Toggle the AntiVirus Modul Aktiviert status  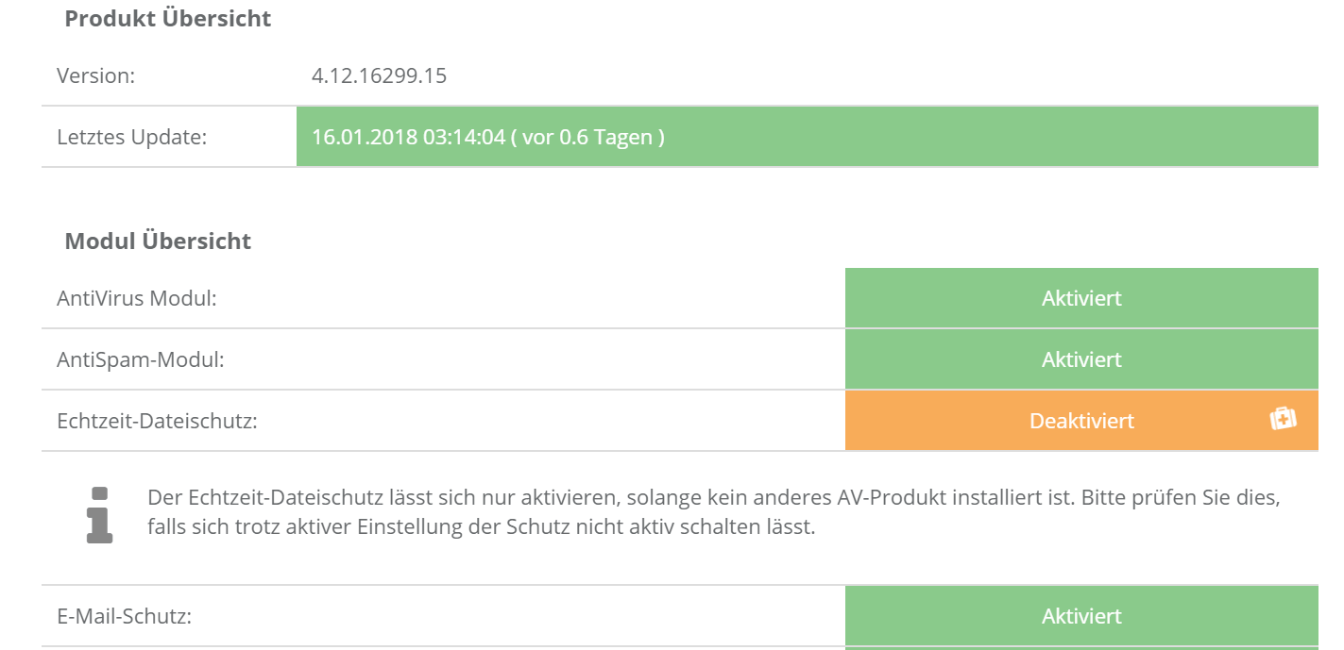click(x=1081, y=298)
